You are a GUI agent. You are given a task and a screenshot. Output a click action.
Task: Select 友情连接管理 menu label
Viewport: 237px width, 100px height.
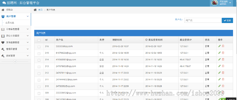(13, 42)
